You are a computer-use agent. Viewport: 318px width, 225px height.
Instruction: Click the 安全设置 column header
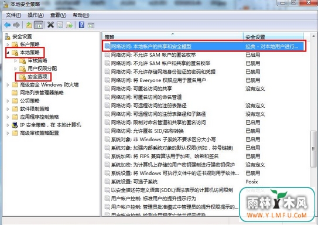click(x=273, y=37)
